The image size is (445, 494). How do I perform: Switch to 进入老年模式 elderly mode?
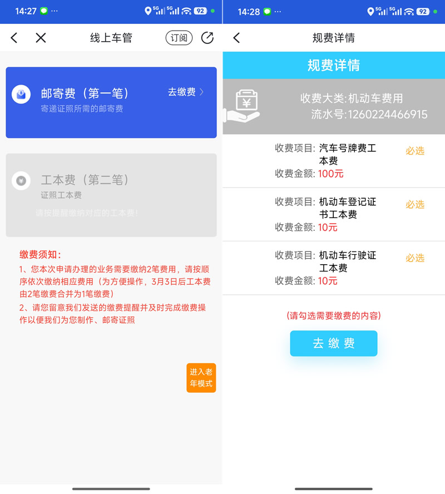click(x=201, y=378)
